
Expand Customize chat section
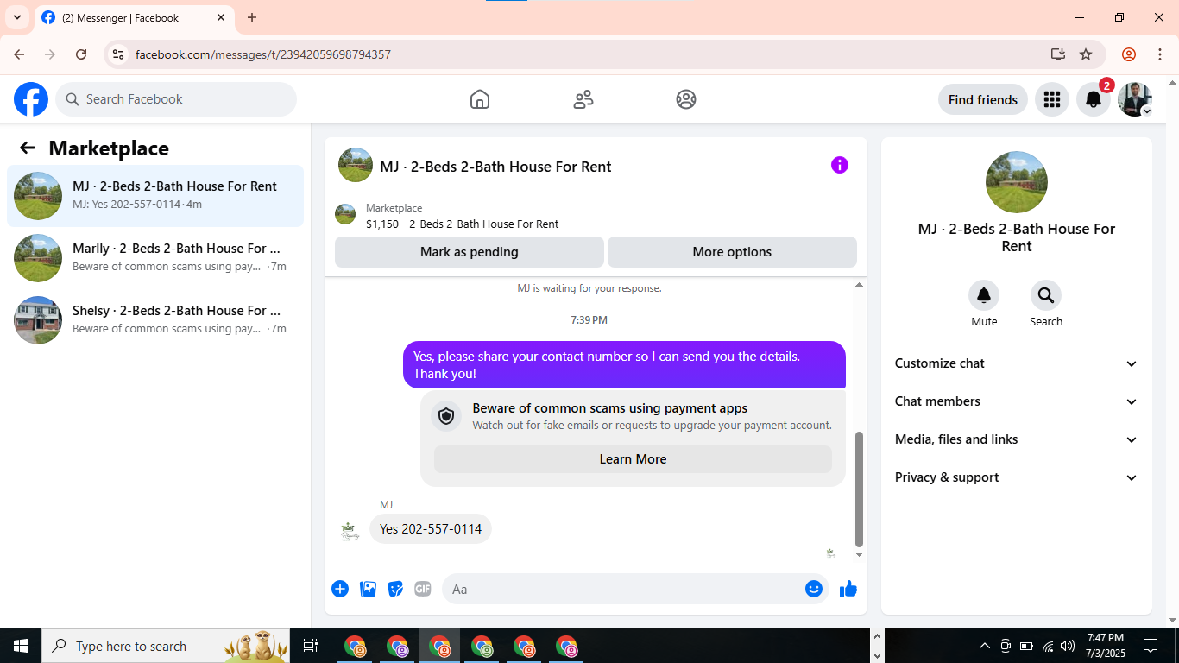(x=1017, y=363)
